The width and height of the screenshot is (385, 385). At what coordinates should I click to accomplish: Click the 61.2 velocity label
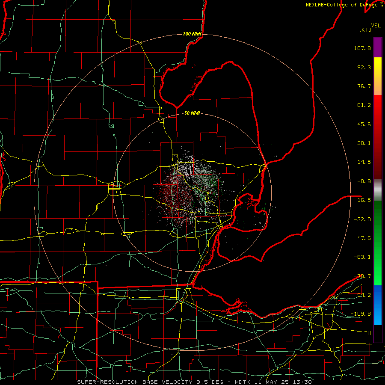(364, 105)
